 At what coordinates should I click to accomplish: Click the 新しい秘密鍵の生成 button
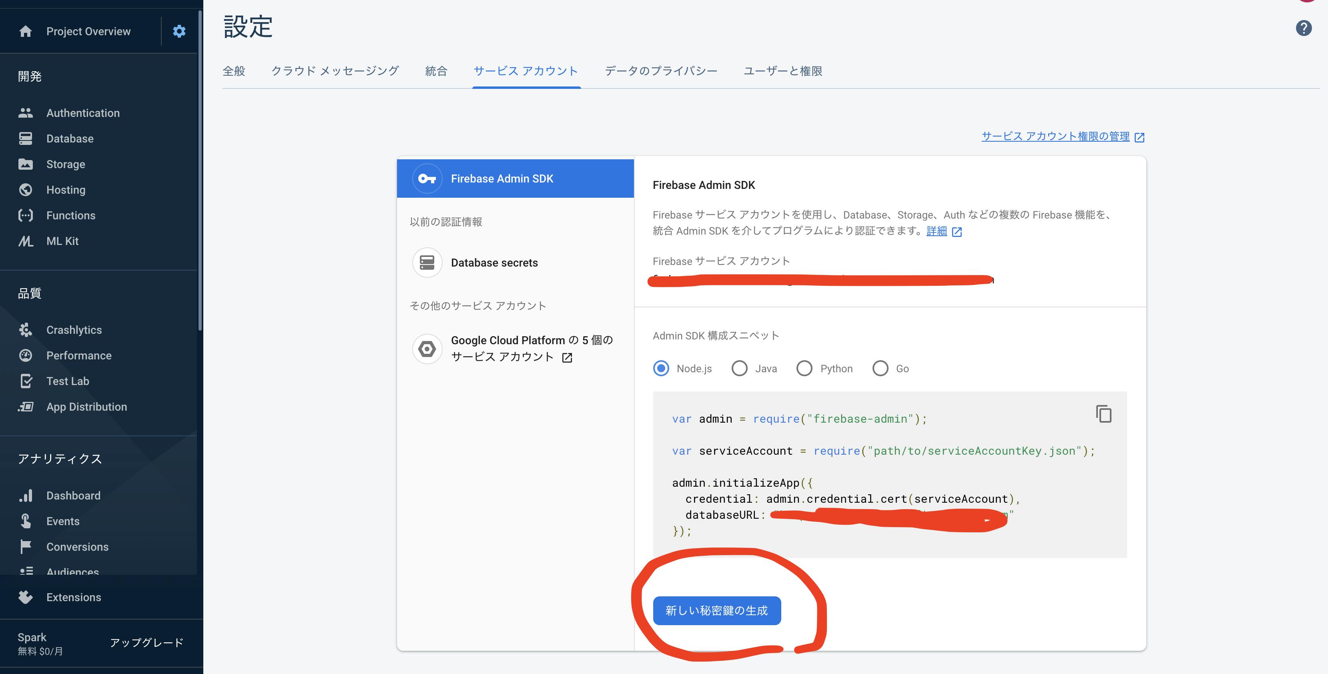tap(716, 611)
